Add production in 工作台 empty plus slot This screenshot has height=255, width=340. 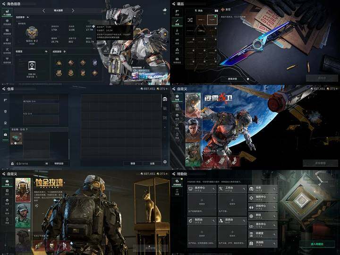232,202
